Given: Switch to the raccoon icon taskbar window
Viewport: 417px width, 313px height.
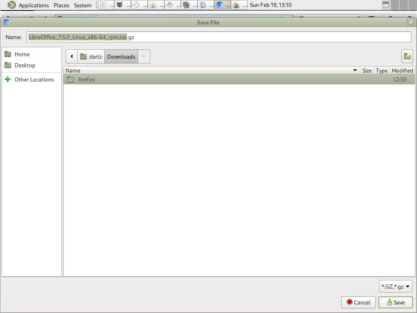Looking at the screenshot, I should point(123,5).
